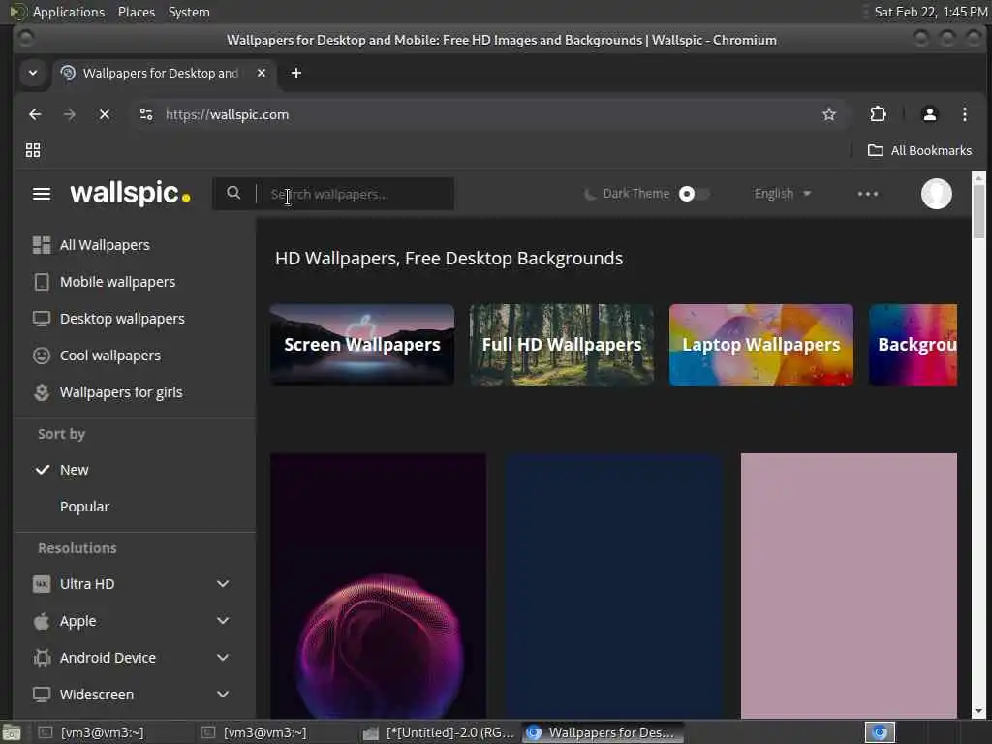Switch to Untitled GIMP window in taskbar
992x744 pixels.
point(440,732)
